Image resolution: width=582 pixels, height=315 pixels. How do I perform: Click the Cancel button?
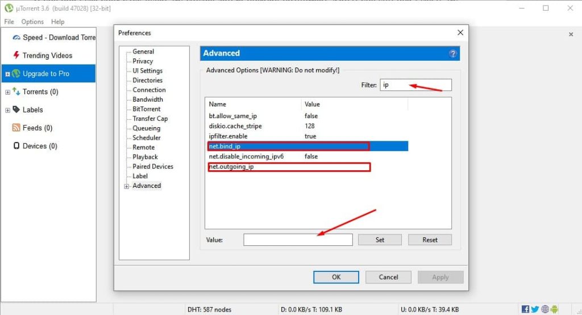coord(388,277)
